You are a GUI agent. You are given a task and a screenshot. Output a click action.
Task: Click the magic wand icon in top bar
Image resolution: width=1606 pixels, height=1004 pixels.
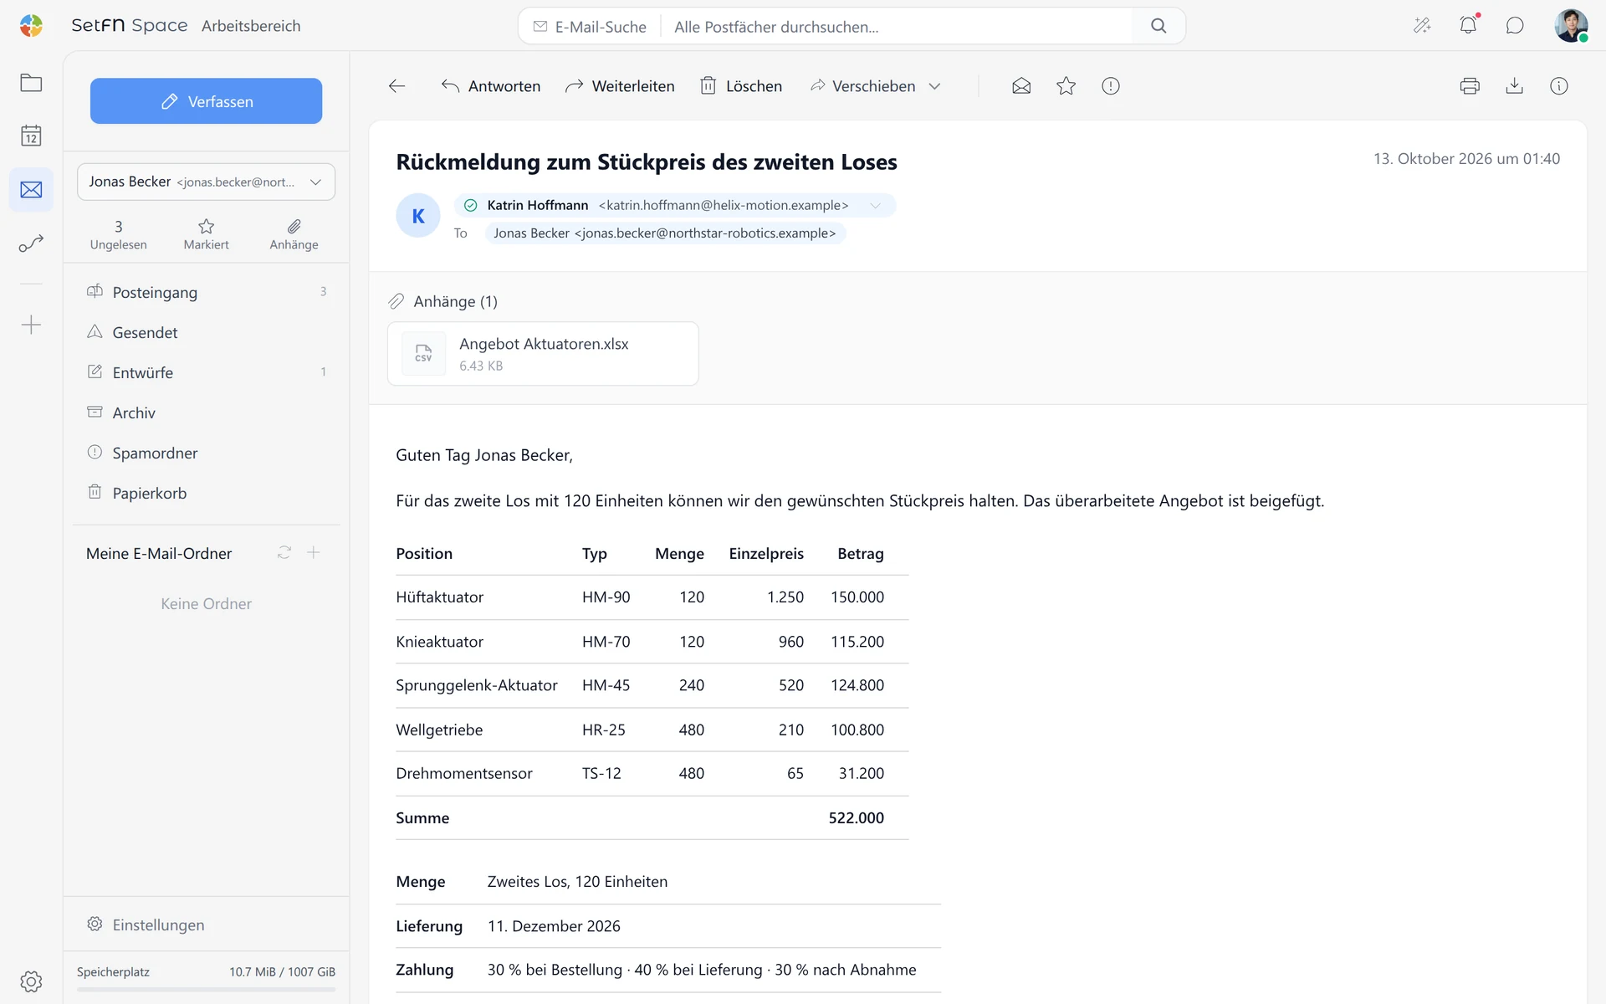point(1422,26)
